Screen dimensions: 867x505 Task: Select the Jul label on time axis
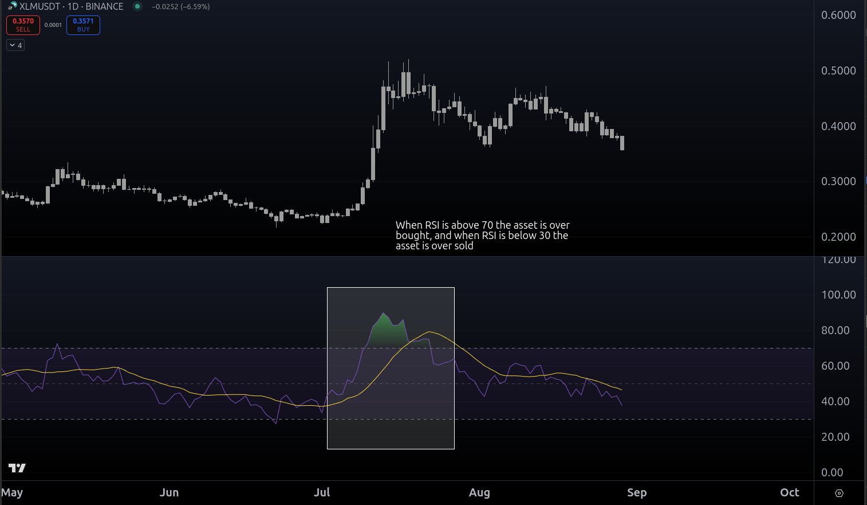[x=322, y=492]
